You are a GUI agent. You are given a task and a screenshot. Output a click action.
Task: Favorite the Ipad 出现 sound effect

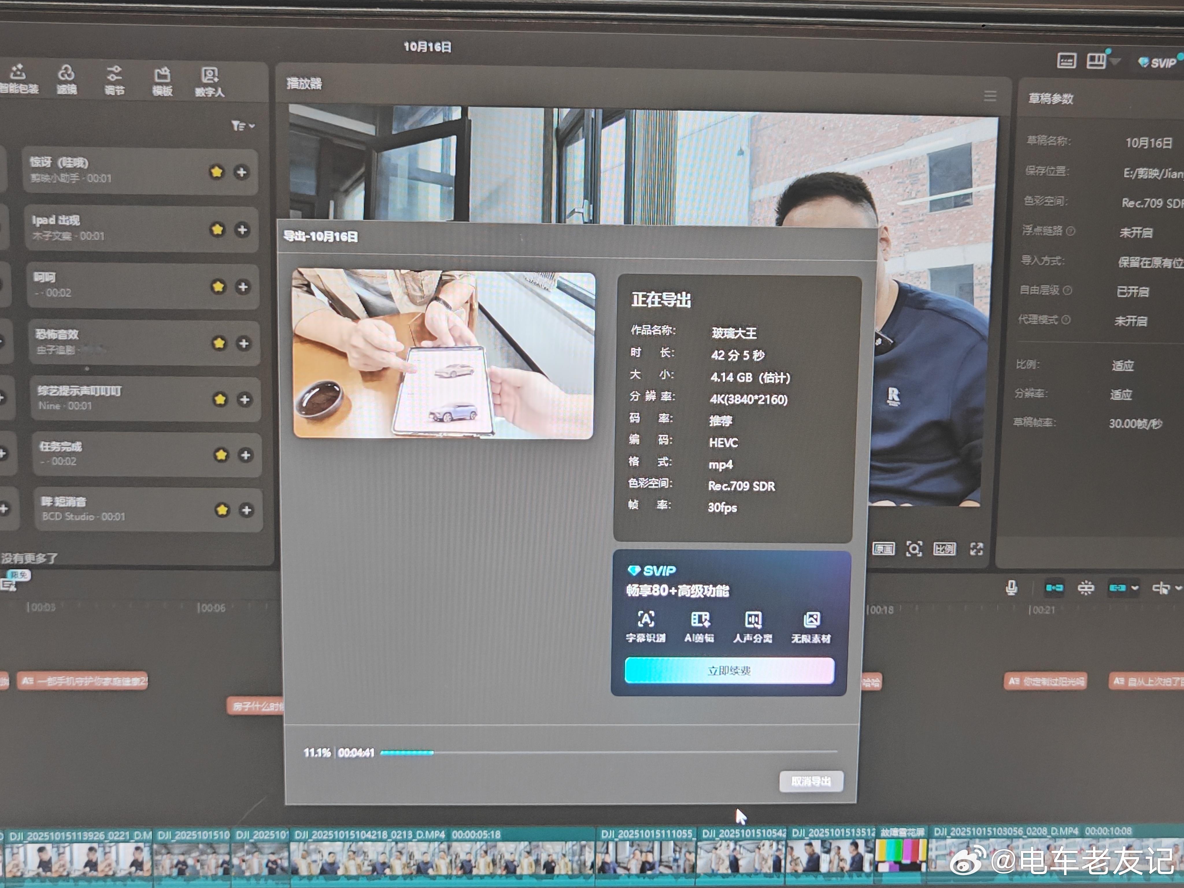point(217,230)
